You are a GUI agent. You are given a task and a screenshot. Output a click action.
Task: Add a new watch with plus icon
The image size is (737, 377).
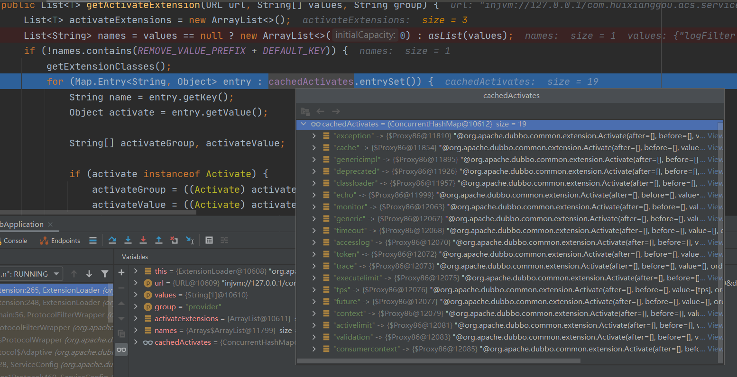(x=121, y=272)
